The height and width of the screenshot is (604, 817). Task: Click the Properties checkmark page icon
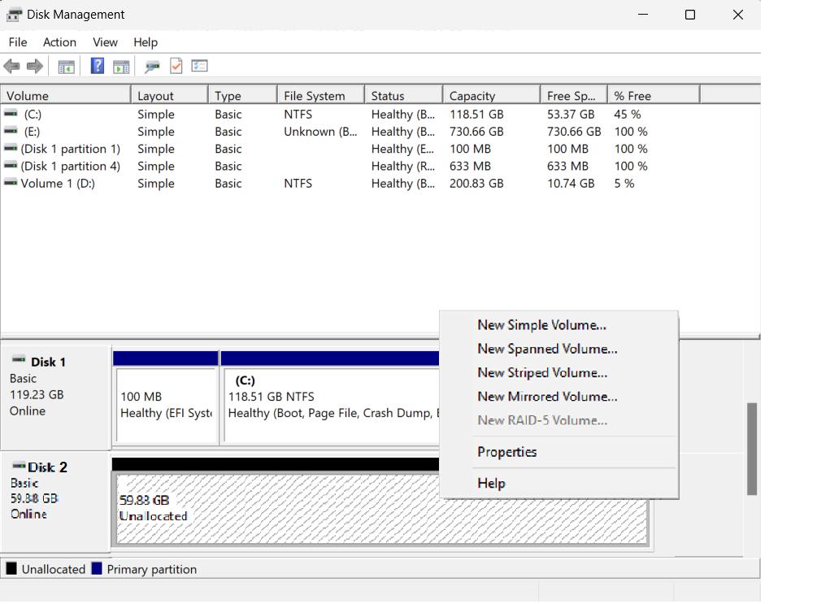point(176,66)
